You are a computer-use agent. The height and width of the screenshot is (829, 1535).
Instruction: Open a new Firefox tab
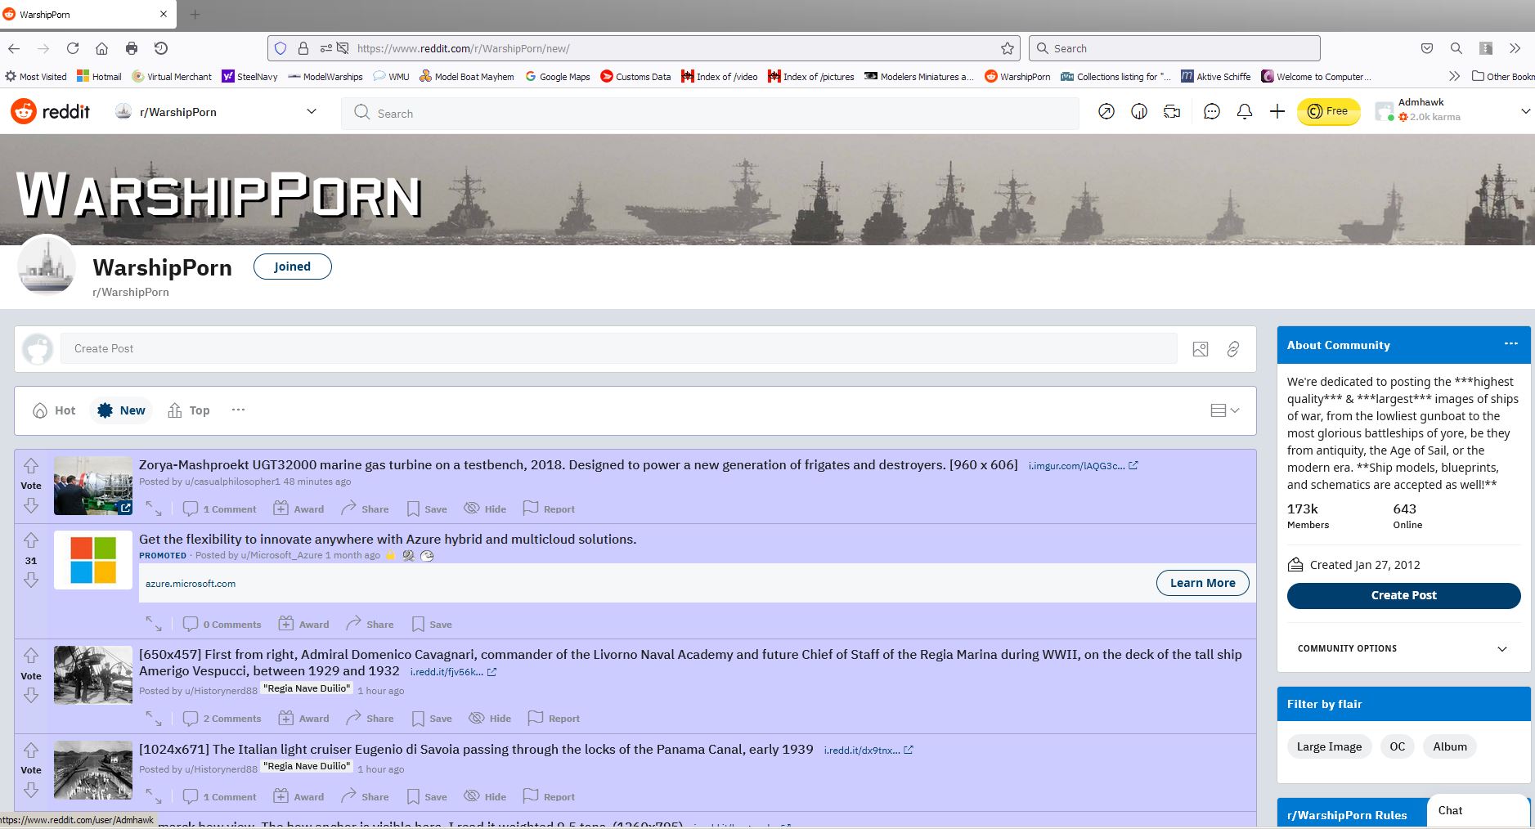pos(195,14)
